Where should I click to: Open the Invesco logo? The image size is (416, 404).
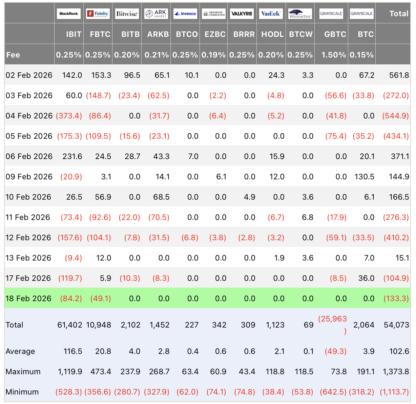click(x=185, y=14)
